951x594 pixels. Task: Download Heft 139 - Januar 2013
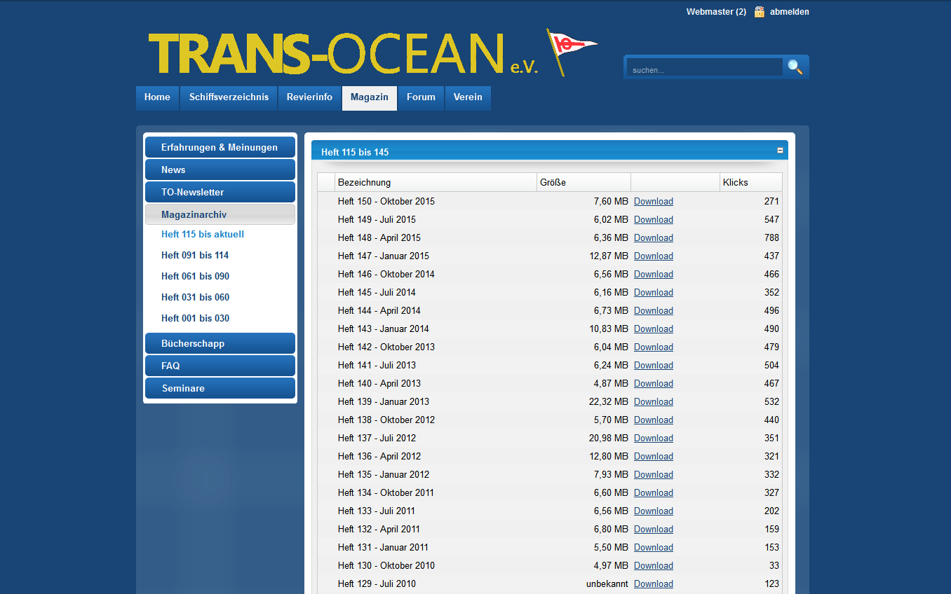pos(653,402)
